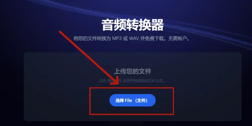Click the MP3 word in the subtitle
The height and width of the screenshot is (126, 252).
pyautogui.click(x=117, y=39)
